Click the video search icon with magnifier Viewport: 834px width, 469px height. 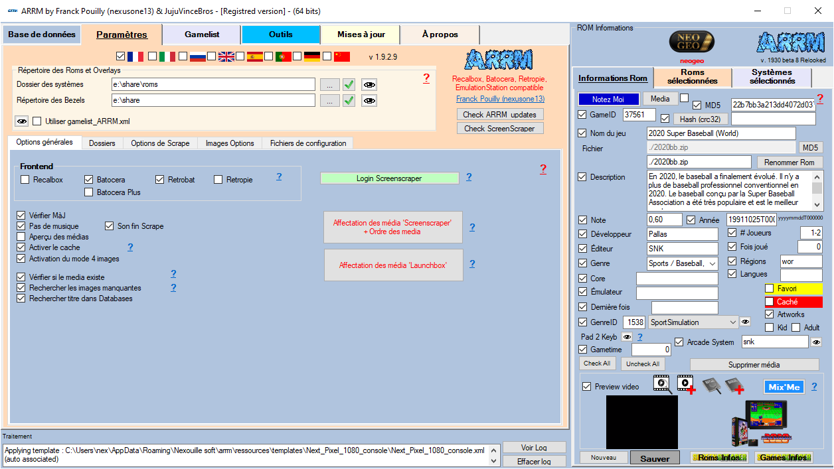[x=662, y=385]
